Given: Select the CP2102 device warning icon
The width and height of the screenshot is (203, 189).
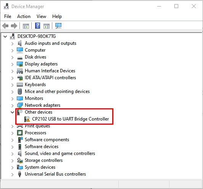Looking at the screenshot, I should [27, 119].
